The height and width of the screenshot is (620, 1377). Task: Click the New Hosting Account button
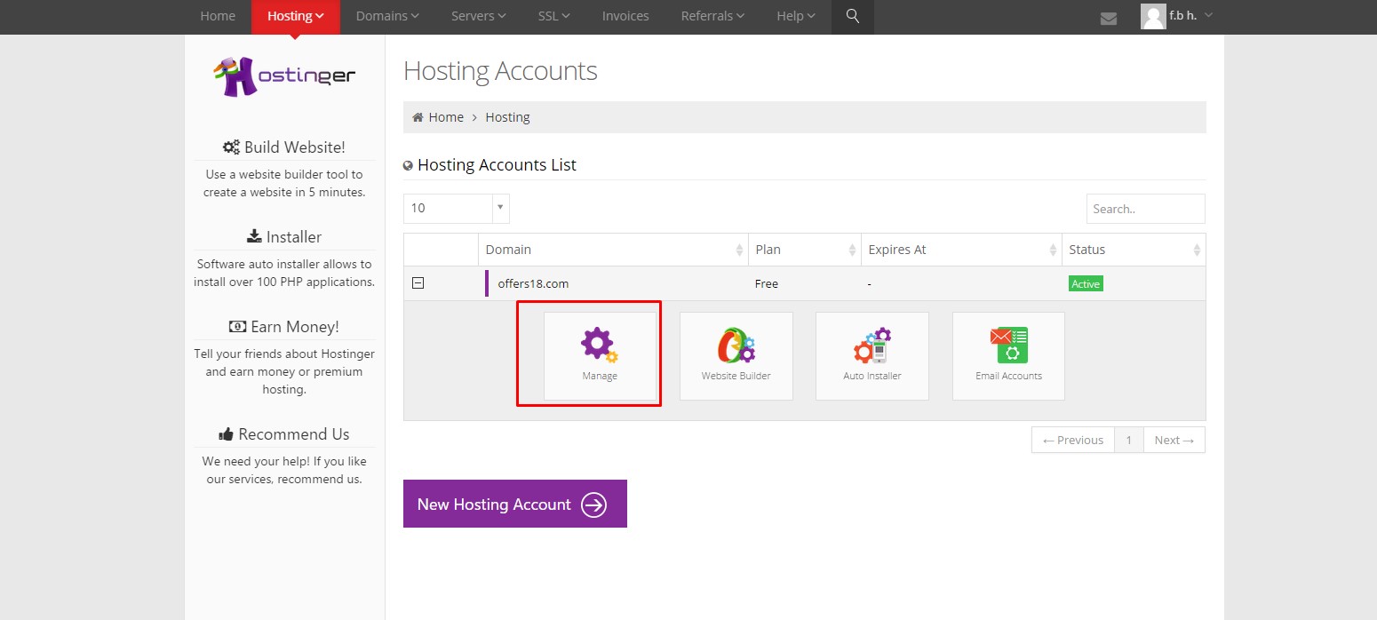click(x=514, y=504)
